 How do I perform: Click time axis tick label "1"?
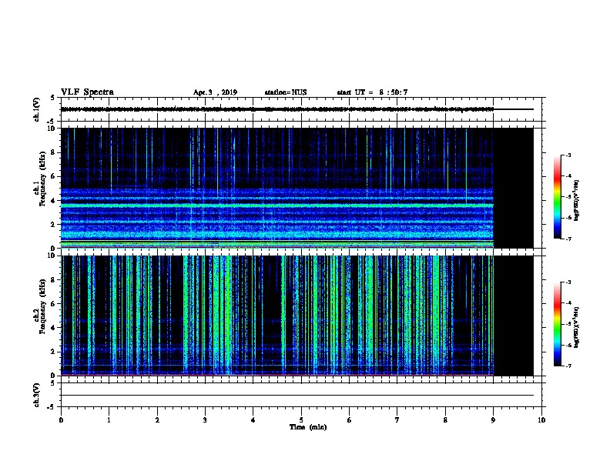(109, 420)
